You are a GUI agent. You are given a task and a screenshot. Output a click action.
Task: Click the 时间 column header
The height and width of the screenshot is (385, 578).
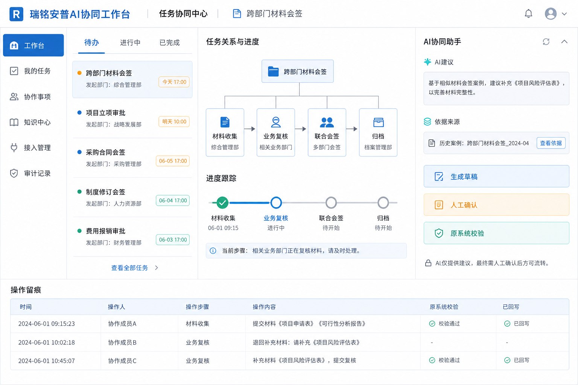pyautogui.click(x=26, y=307)
